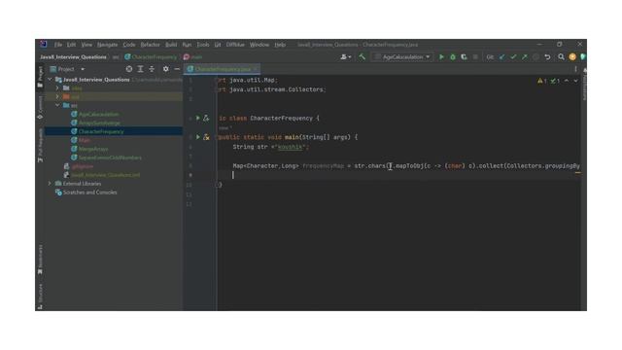Select opened file target icon in Project panel
The height and width of the screenshot is (350, 622).
click(129, 69)
